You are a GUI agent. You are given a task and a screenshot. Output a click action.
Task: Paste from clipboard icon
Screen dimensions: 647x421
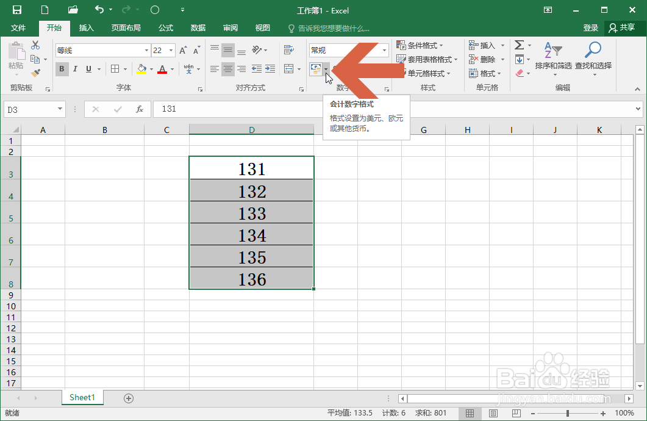point(16,51)
